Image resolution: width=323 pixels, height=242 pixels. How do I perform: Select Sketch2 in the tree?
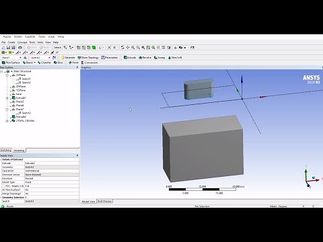click(26, 83)
